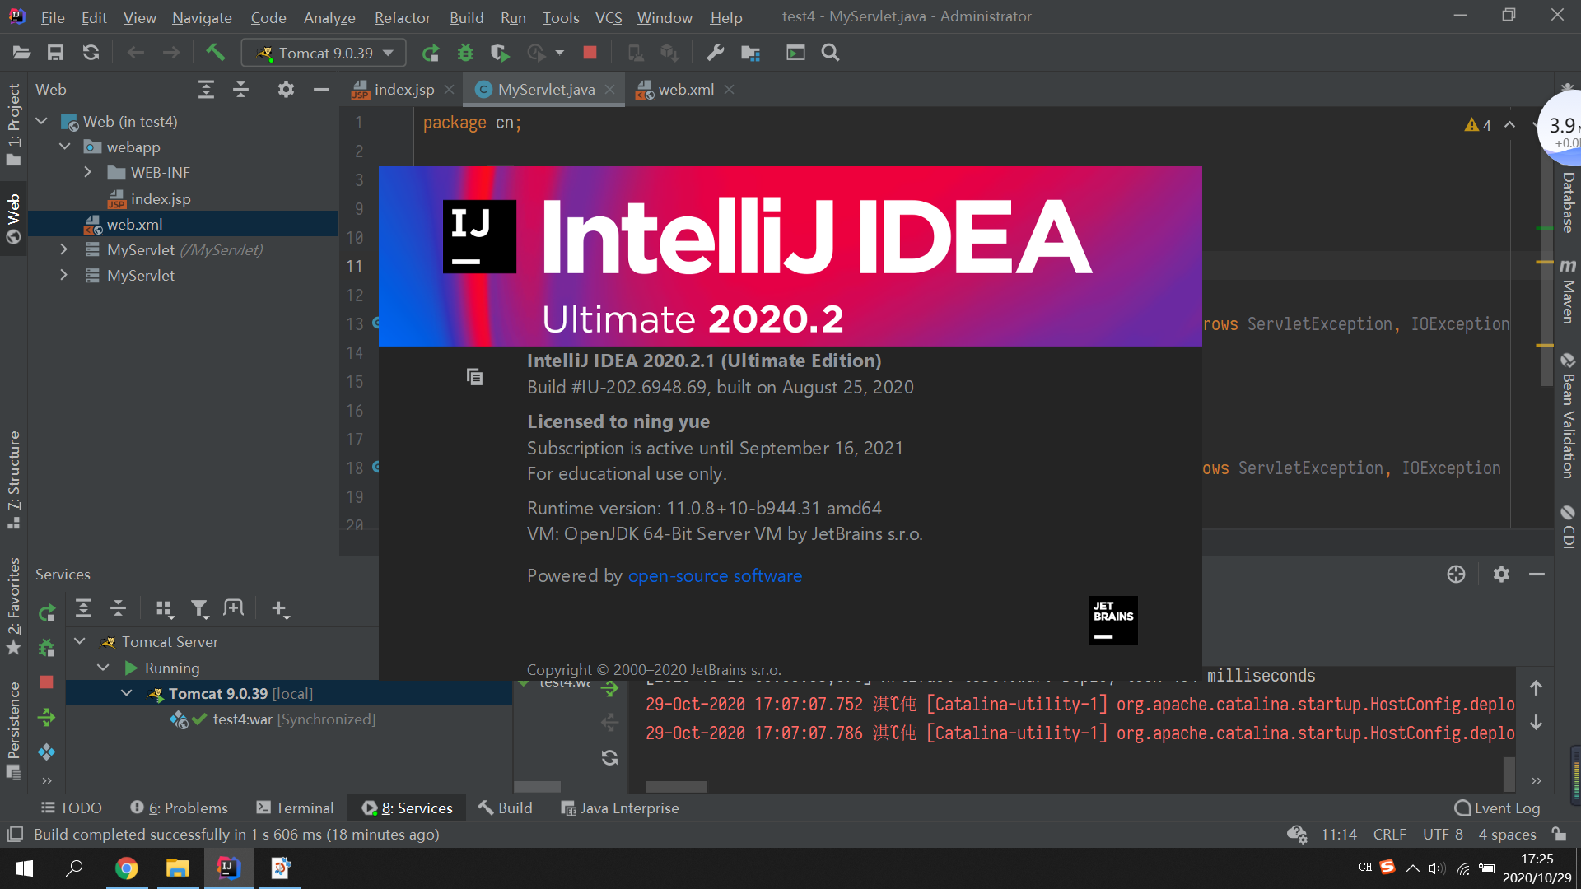1581x889 pixels.
Task: Click the Filter icon in Services toolbar
Action: click(x=199, y=609)
